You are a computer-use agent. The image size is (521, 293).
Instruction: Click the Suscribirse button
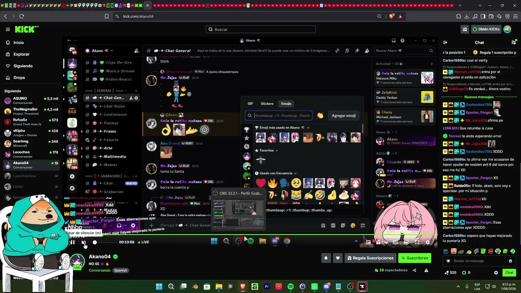[x=414, y=258]
